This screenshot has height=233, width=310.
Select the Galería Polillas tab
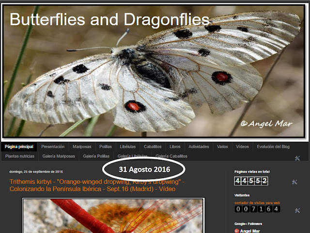pyautogui.click(x=96, y=156)
